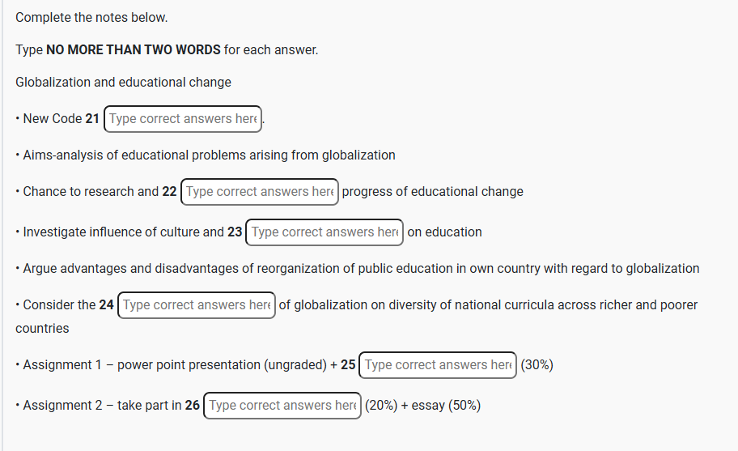738x451 pixels.
Task: Click the "(30%)" weighting text
Action: point(537,365)
